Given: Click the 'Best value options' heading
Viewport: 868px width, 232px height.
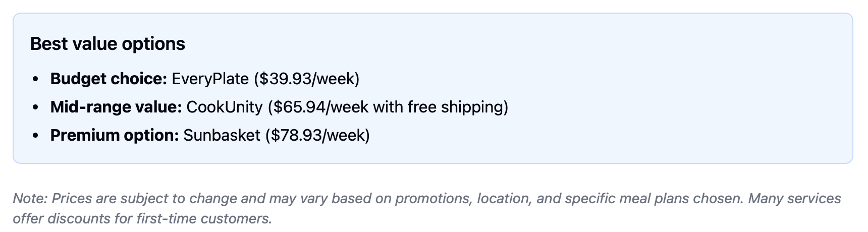Looking at the screenshot, I should [x=107, y=44].
